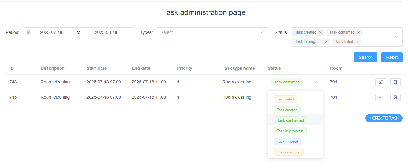Click the +CREATE TASK button
Image resolution: width=408 pixels, height=168 pixels.
[x=384, y=118]
